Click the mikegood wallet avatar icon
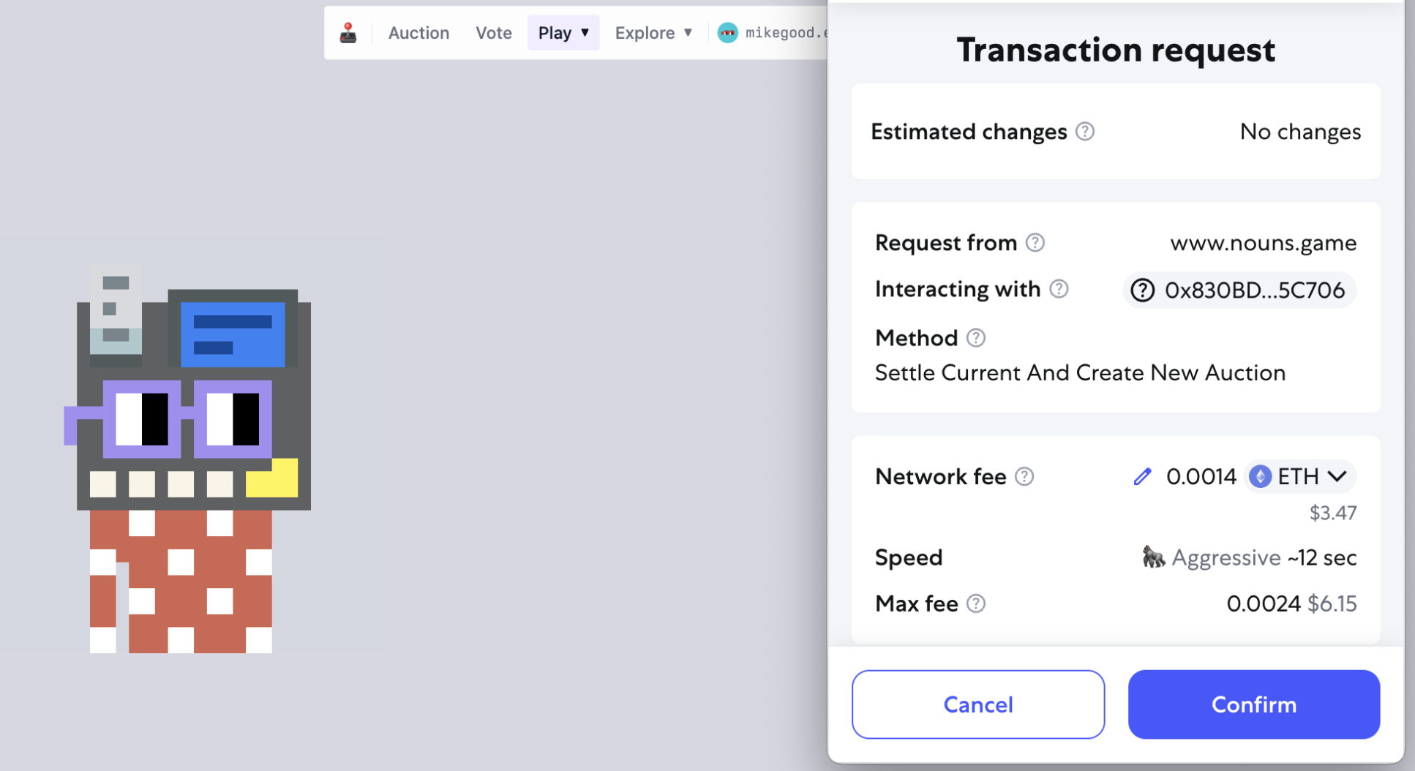The width and height of the screenshot is (1415, 771). coord(727,33)
